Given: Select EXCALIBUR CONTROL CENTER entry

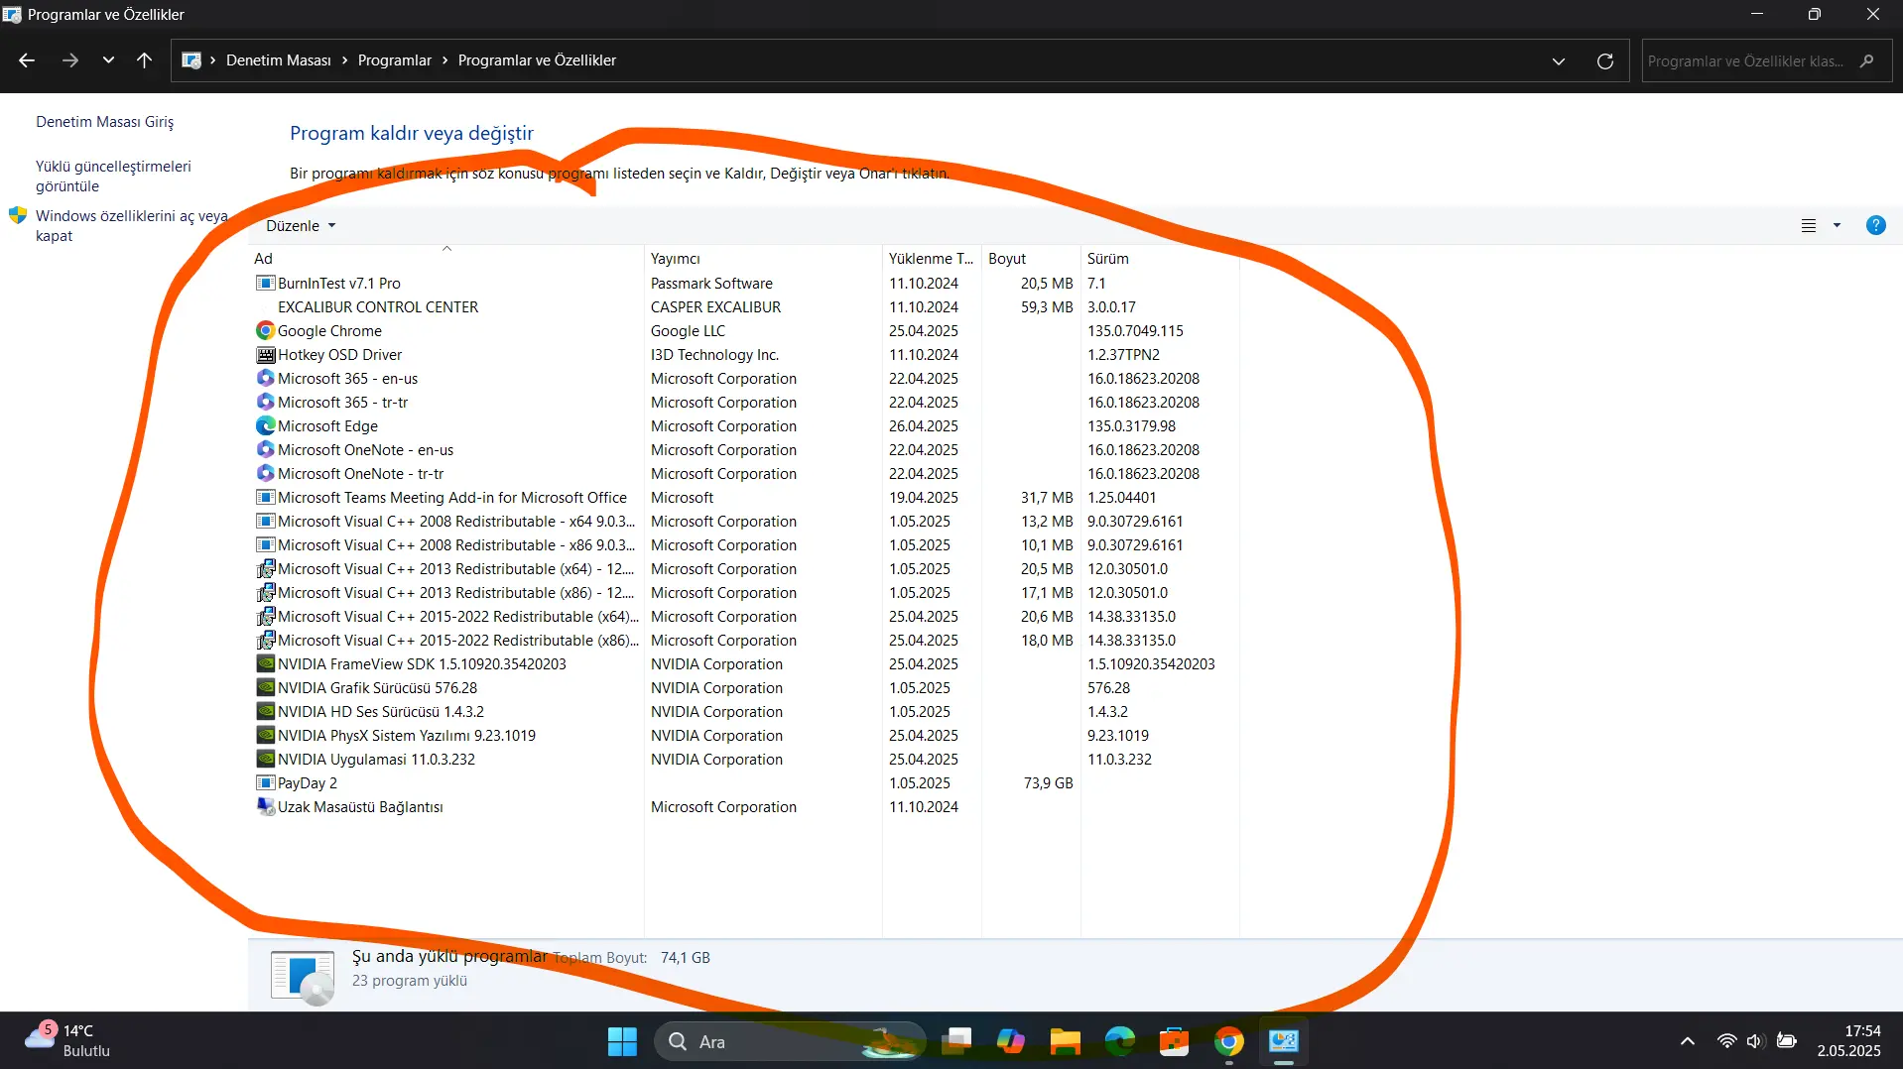Looking at the screenshot, I should [378, 307].
